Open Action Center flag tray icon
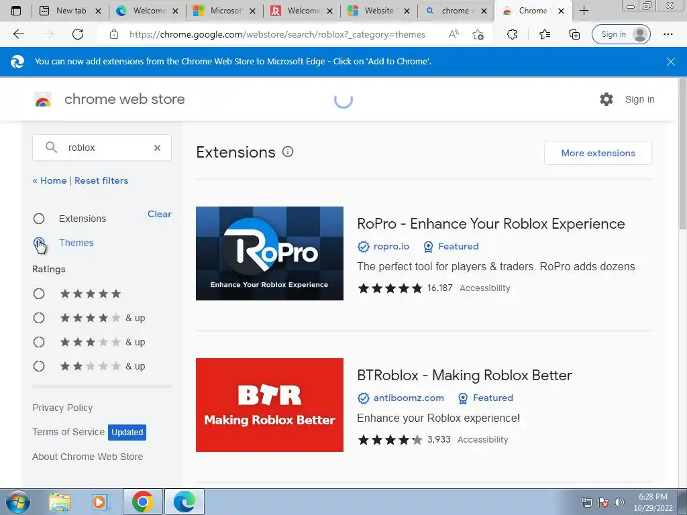 pos(603,502)
